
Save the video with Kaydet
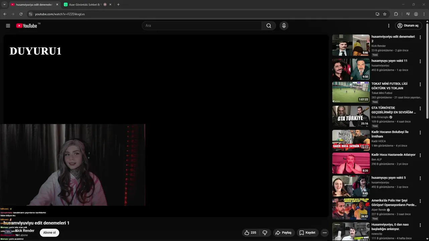click(307, 233)
